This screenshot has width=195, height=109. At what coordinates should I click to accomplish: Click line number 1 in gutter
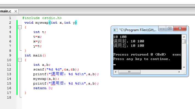[10, 18]
